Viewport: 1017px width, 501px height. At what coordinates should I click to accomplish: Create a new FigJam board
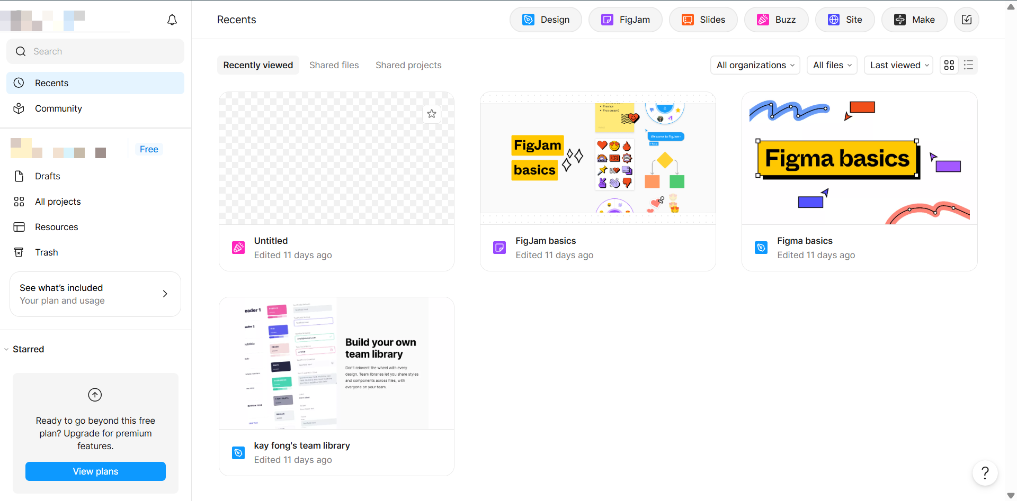[626, 20]
